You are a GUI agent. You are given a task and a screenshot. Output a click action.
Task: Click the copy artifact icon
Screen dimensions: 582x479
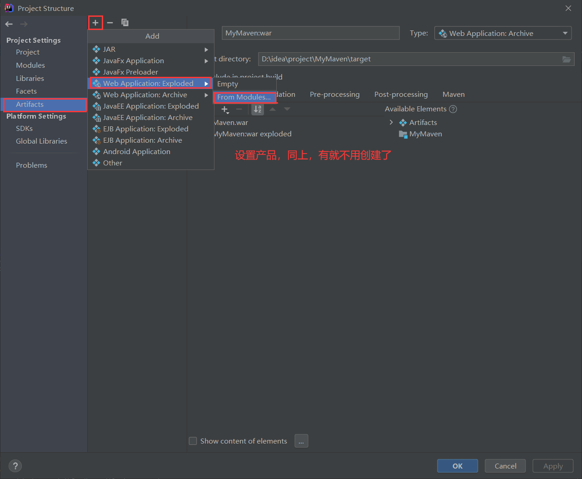point(125,23)
